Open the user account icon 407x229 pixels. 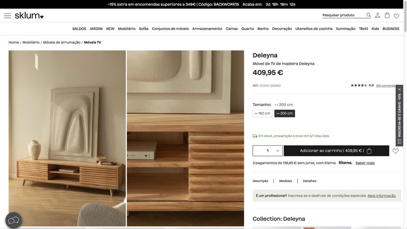[x=377, y=15]
